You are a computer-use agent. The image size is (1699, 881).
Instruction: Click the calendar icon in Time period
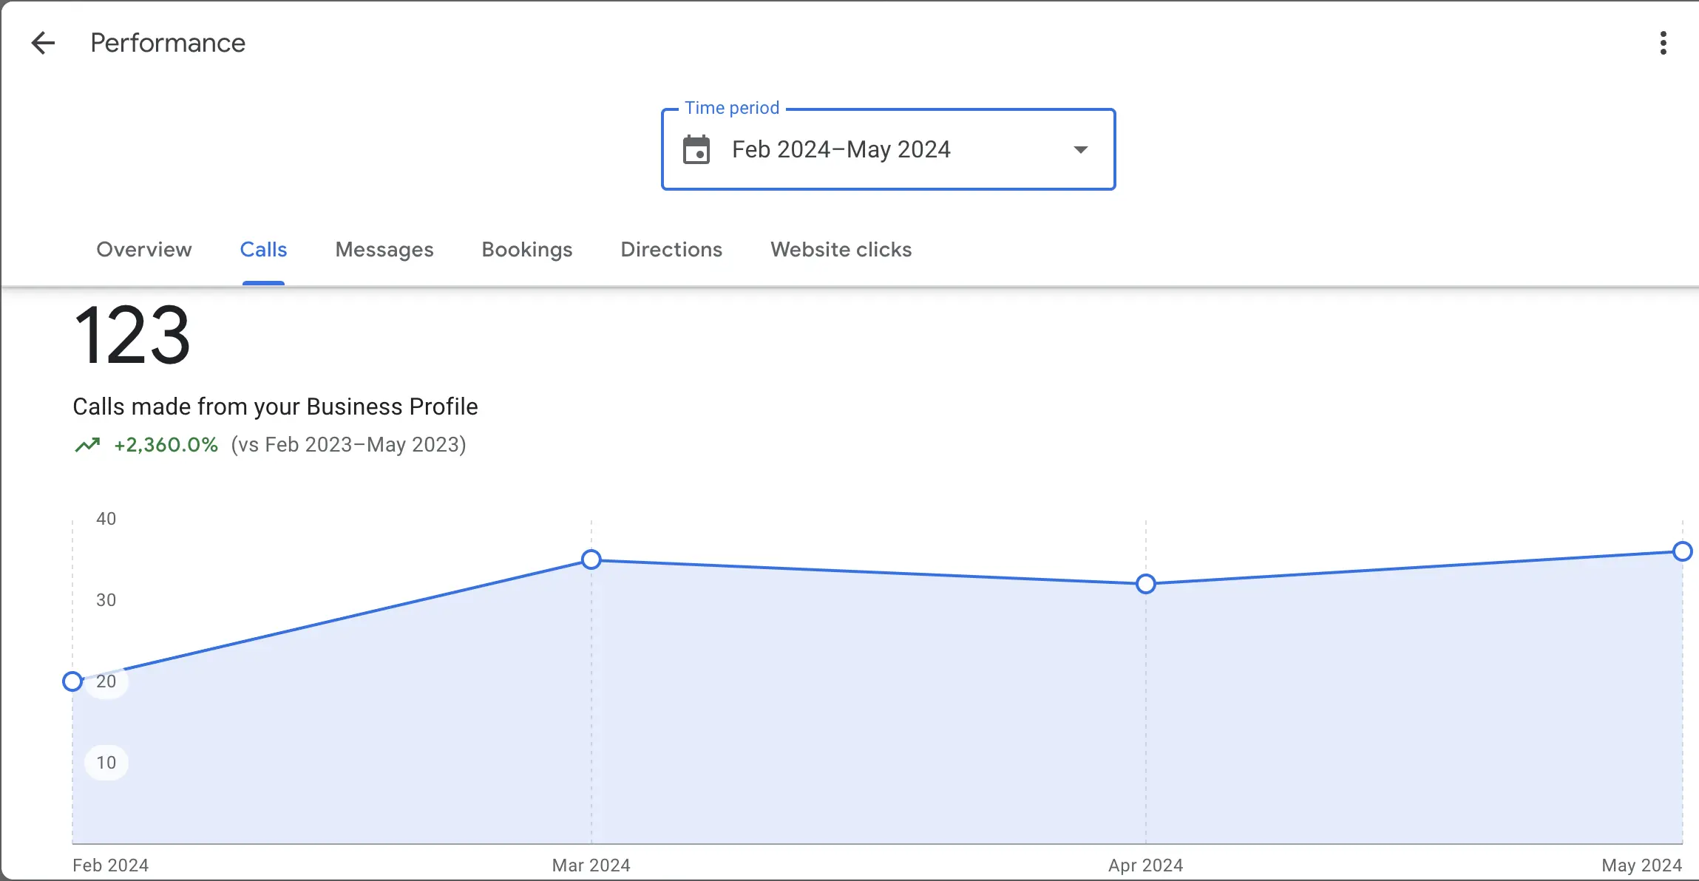(x=696, y=150)
